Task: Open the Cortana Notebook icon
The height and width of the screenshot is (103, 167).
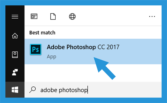Action: [x=15, y=55]
